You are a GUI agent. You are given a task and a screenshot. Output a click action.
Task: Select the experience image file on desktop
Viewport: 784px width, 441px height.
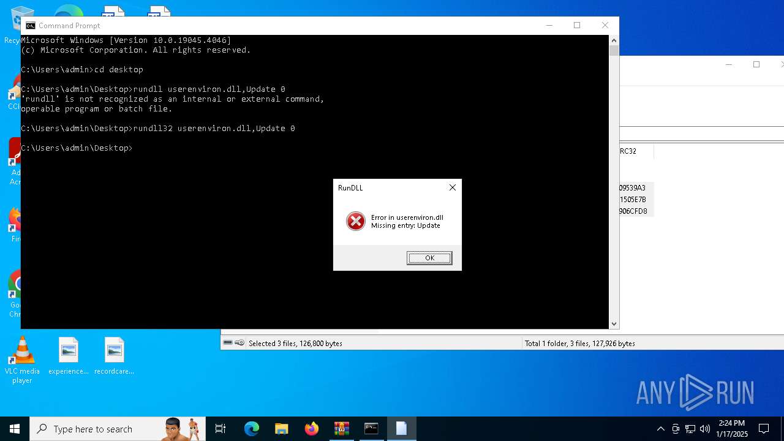69,356
